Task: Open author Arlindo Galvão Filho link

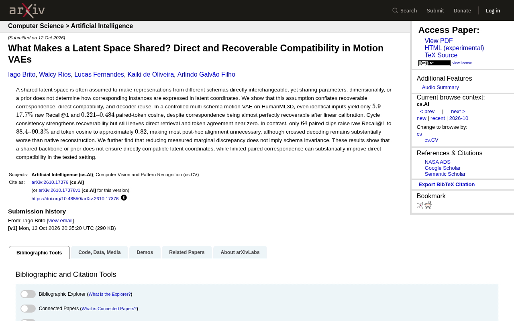Action: click(x=206, y=75)
